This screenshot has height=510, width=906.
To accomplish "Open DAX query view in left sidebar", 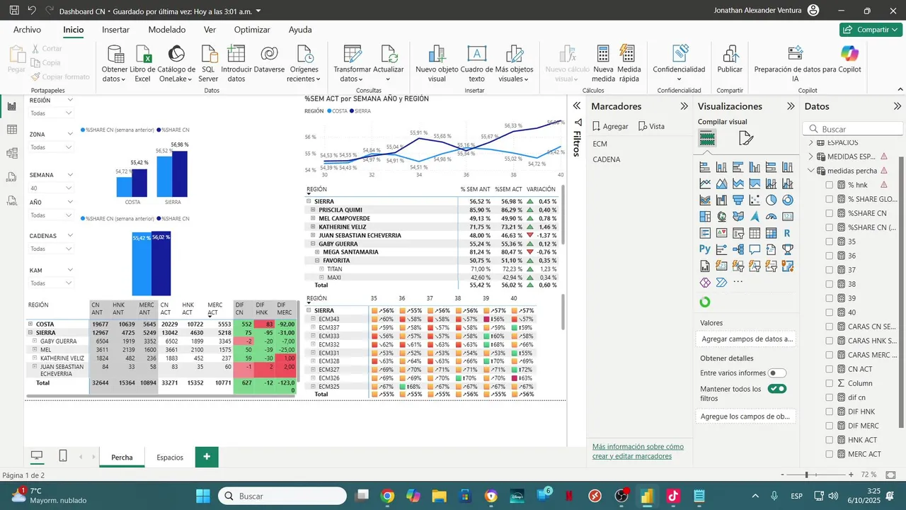I will coord(12,177).
